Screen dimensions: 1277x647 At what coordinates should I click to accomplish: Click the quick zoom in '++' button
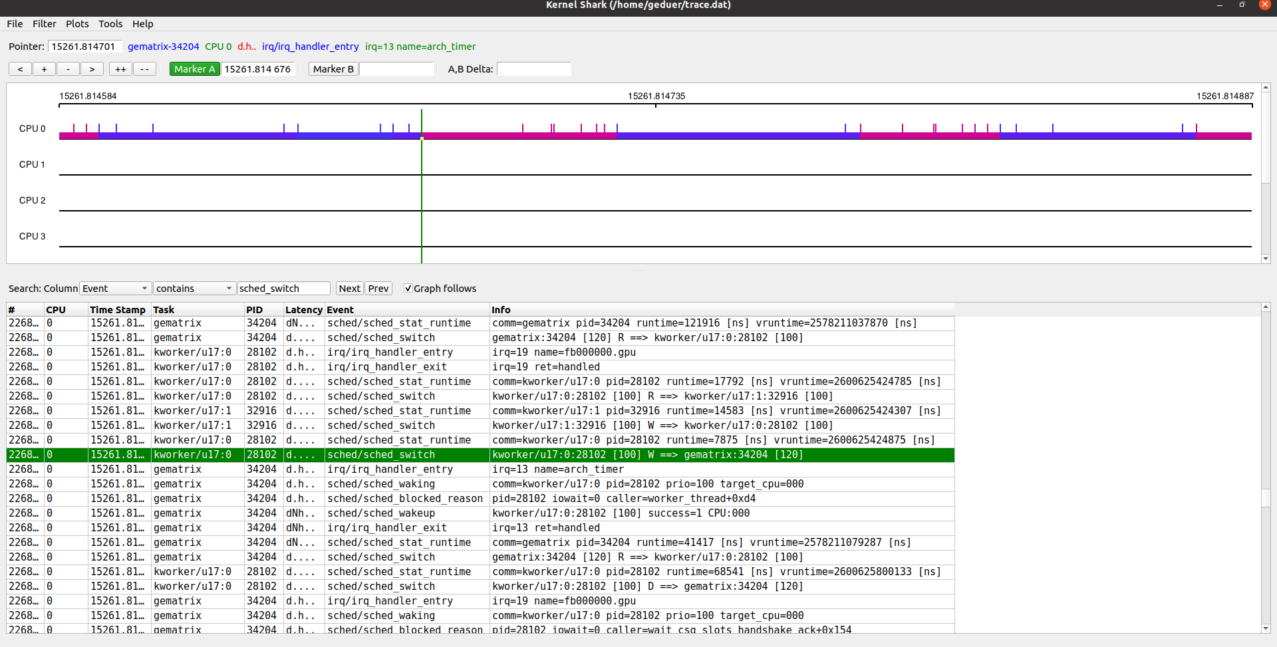[120, 69]
